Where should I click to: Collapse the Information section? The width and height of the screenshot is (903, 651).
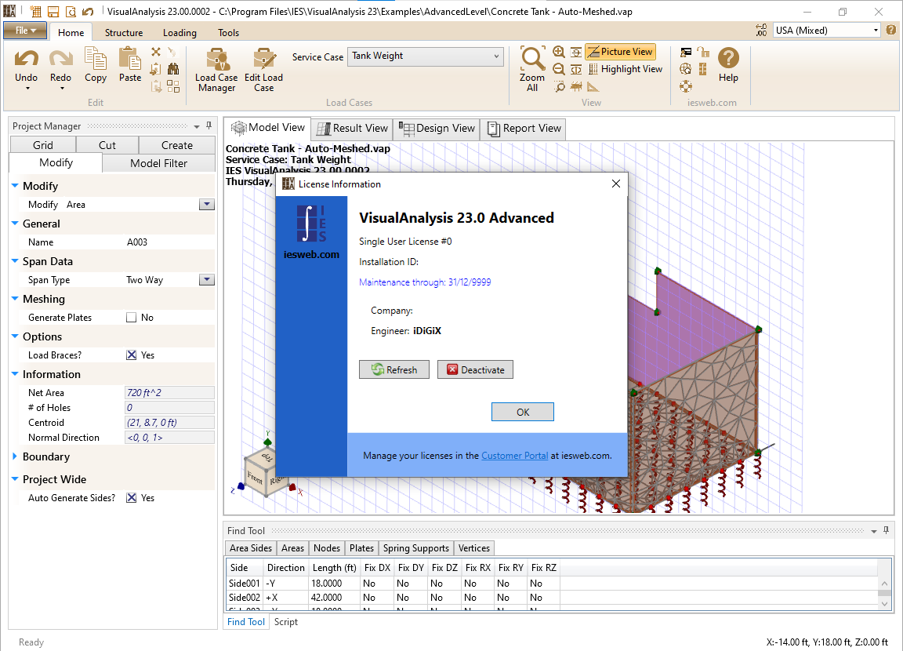(15, 374)
